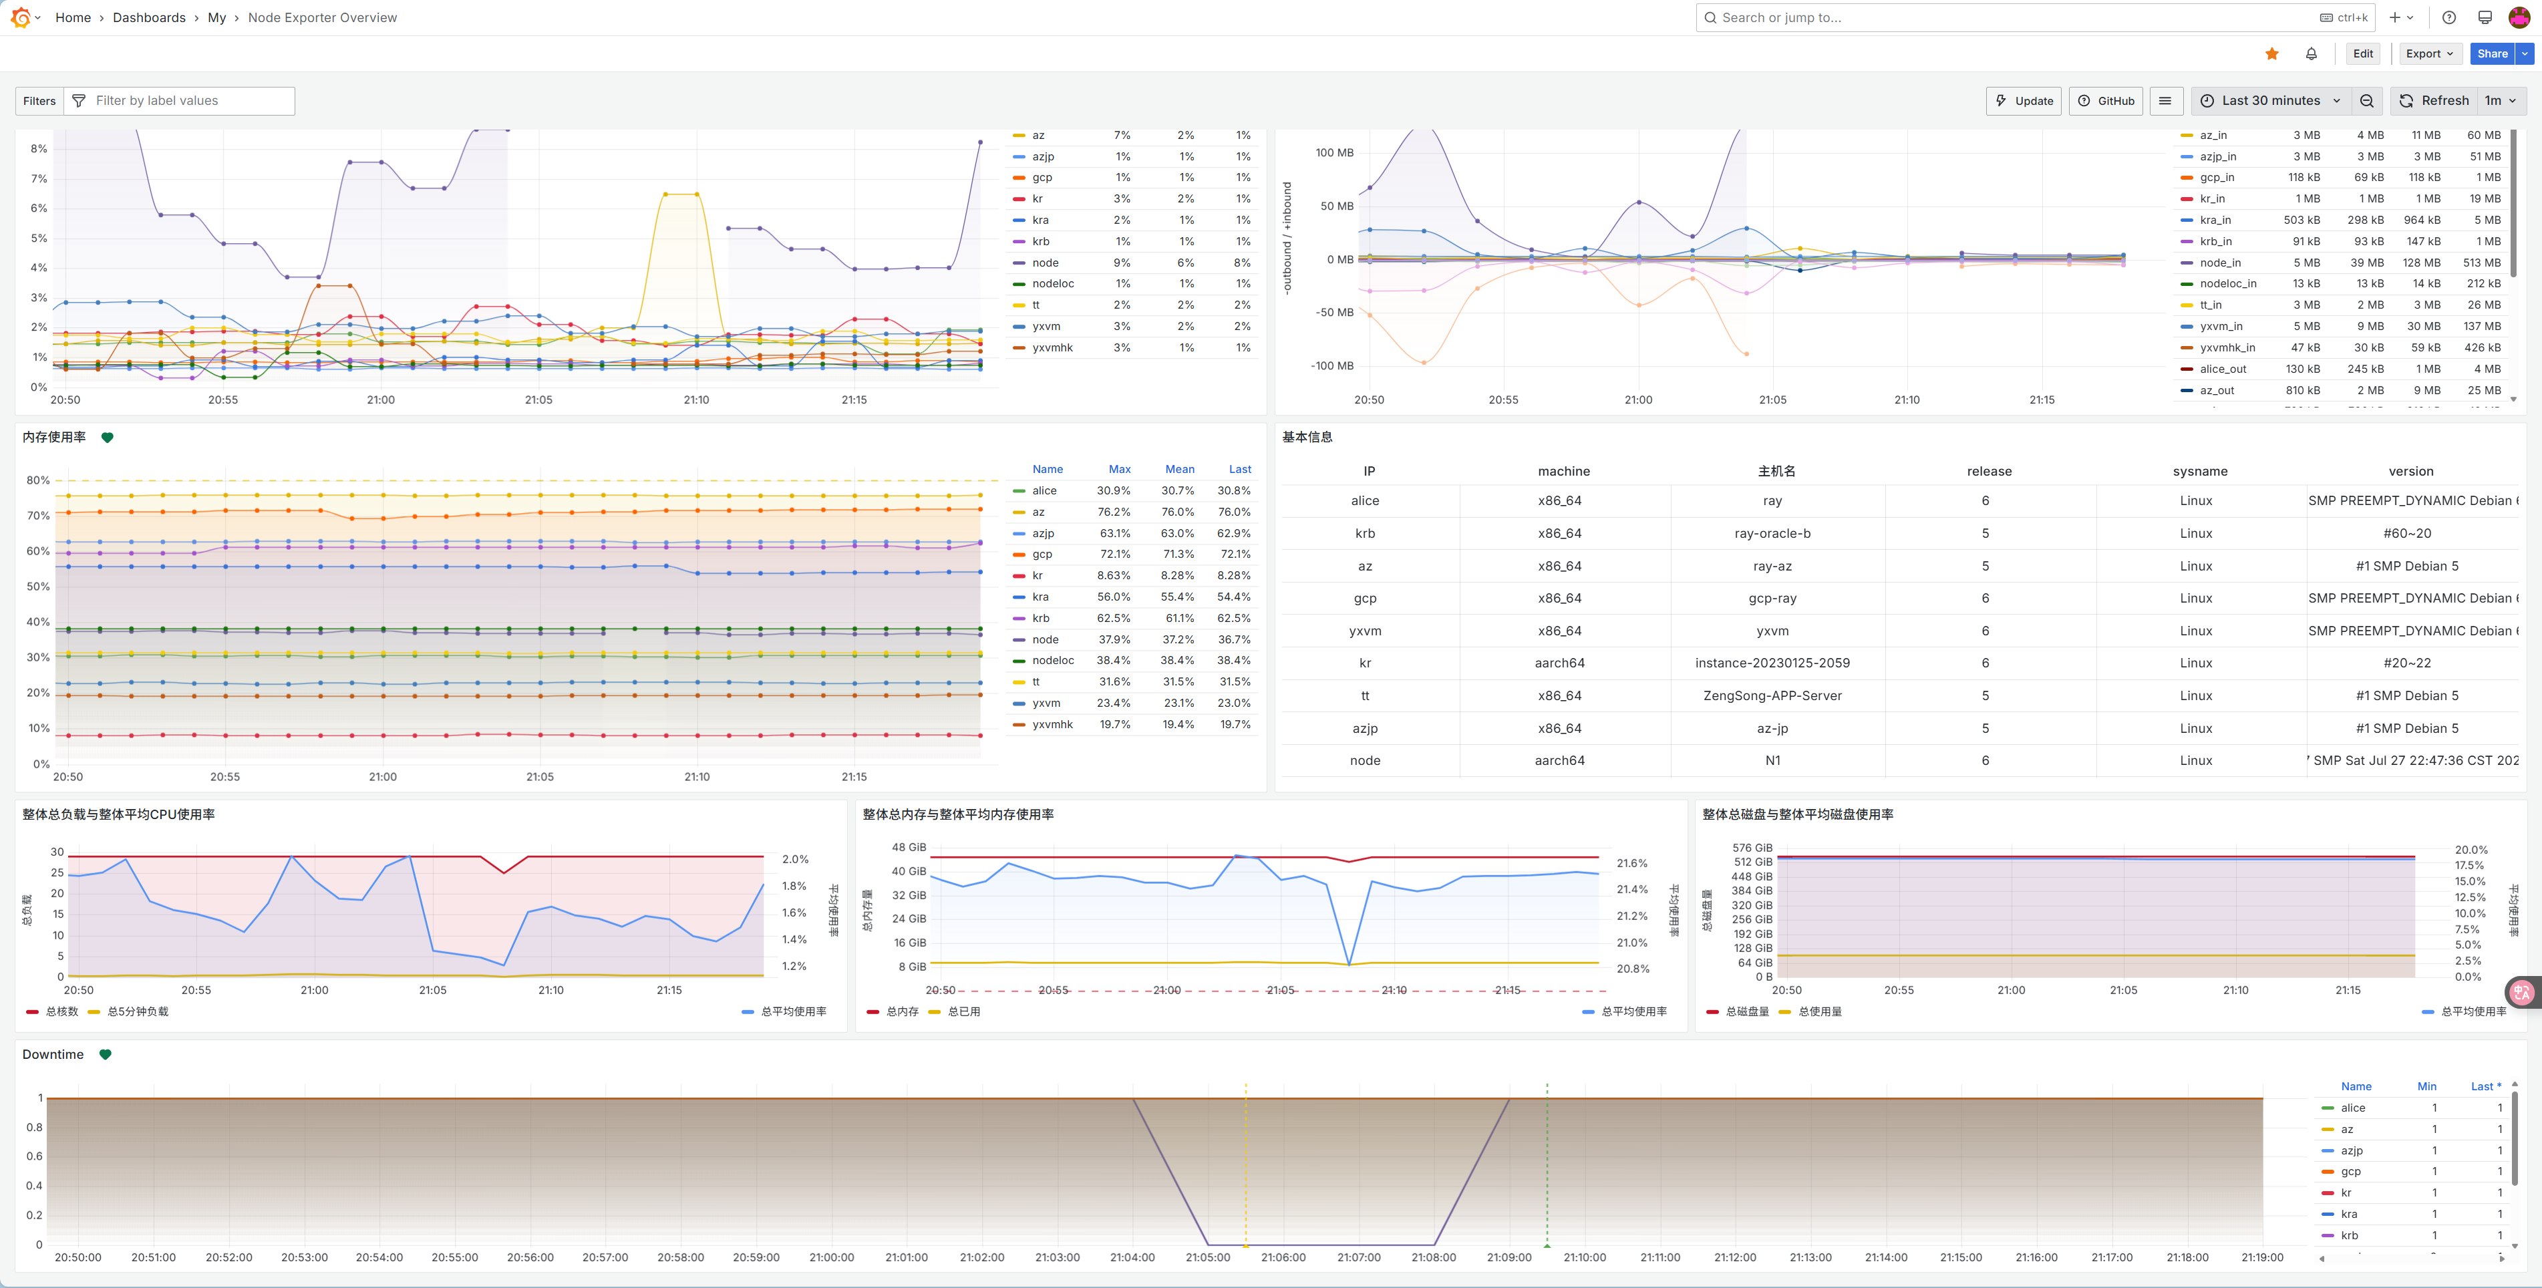Open the Last 30 minutes time picker
This screenshot has width=2542, height=1288.
click(x=2271, y=101)
